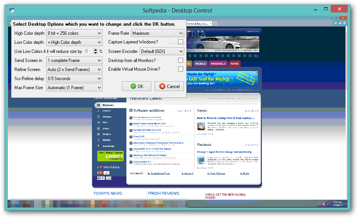
Task: Tick the Capture Layered Windows checkbox
Action: pos(181,42)
